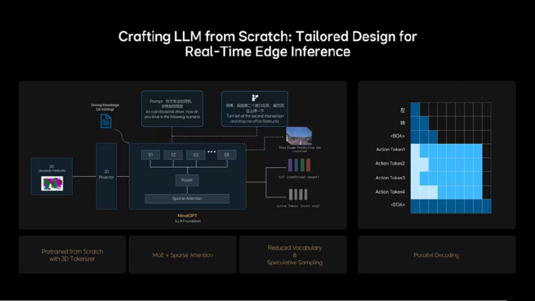Click the Prompt text box about a professional driver
This screenshot has height=301, width=535.
(x=172, y=109)
